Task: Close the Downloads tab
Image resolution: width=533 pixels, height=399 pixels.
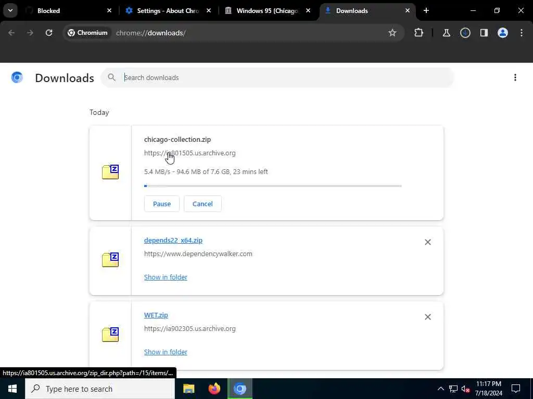Action: 408,10
